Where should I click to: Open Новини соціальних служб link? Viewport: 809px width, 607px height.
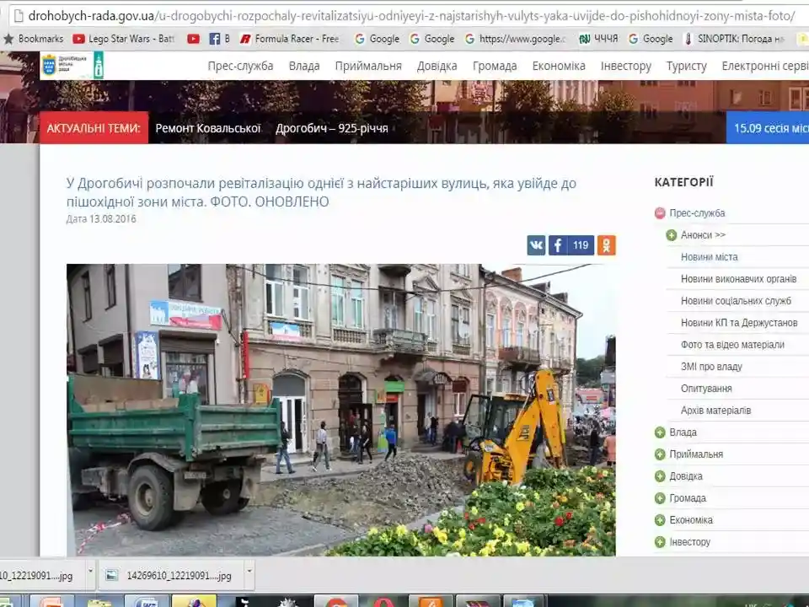tap(736, 301)
